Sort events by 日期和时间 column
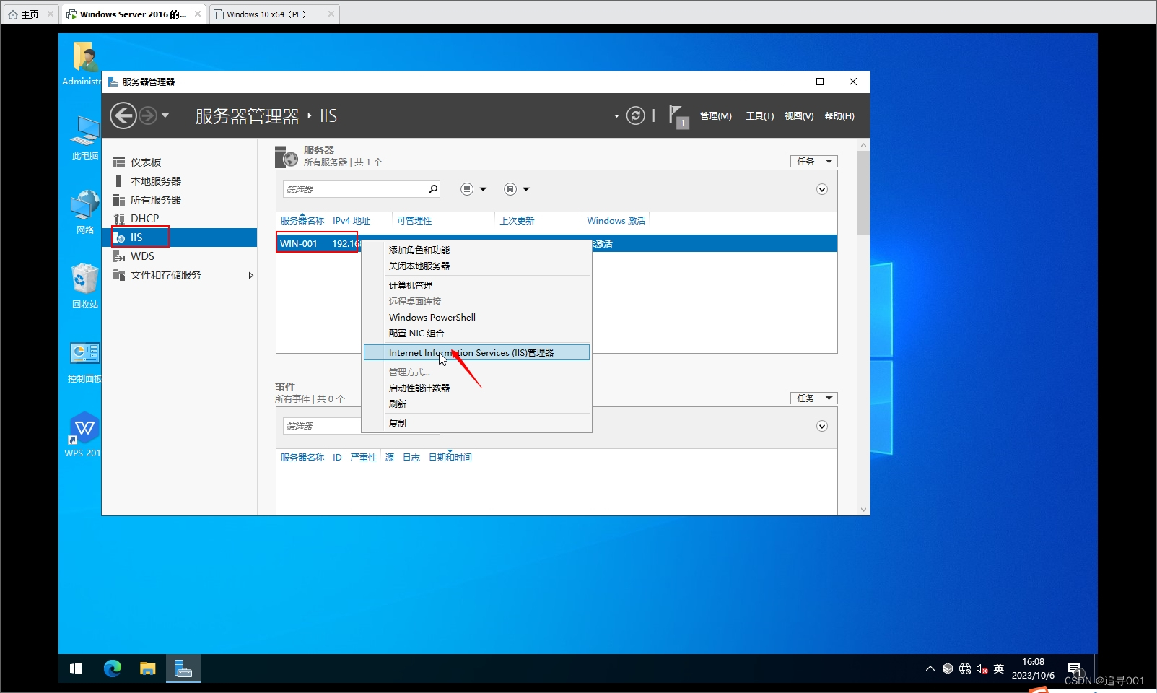The height and width of the screenshot is (693, 1157). 450,458
